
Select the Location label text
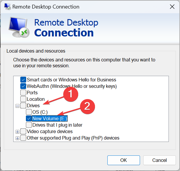36,99
